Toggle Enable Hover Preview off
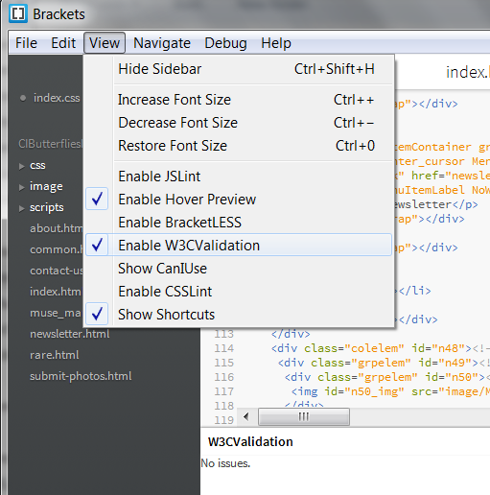 239,200
